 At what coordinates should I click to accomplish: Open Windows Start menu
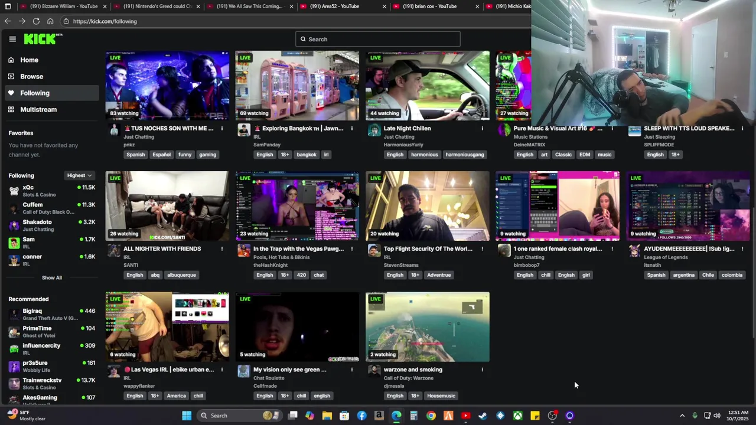(187, 416)
